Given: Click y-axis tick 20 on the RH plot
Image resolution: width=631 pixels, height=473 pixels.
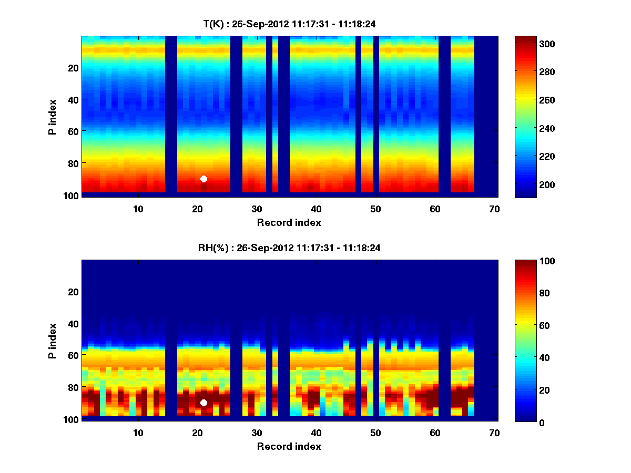Looking at the screenshot, I should [x=74, y=292].
